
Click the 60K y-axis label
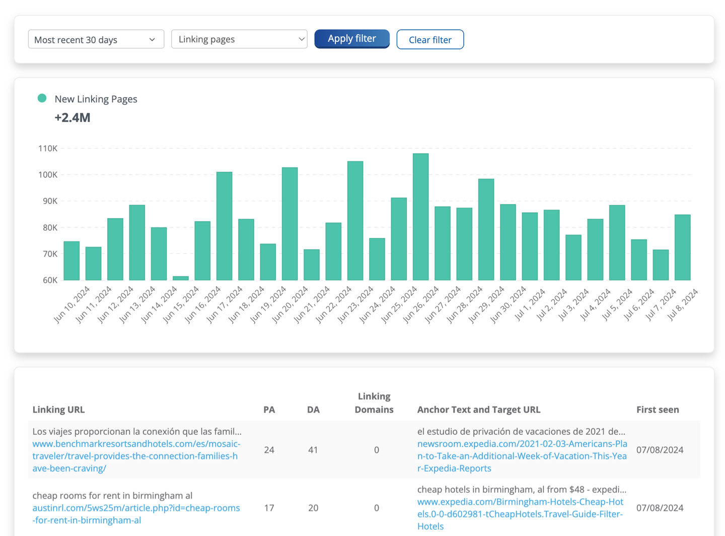[50, 280]
